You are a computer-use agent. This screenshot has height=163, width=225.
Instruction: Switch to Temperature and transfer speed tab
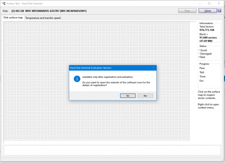[x=43, y=18]
